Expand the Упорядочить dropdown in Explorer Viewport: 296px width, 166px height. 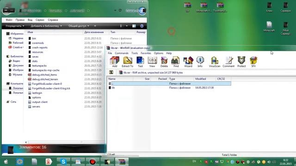15,26
